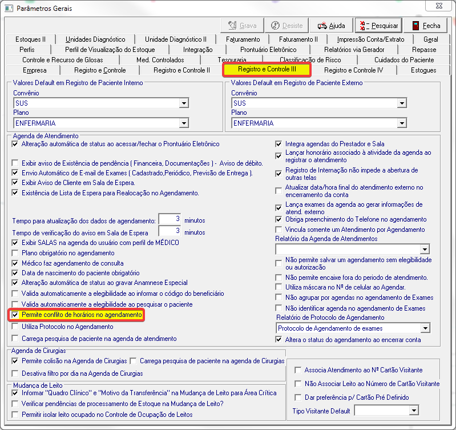Enable Vincula somente um Atendimento por Agendamento

coord(279,230)
